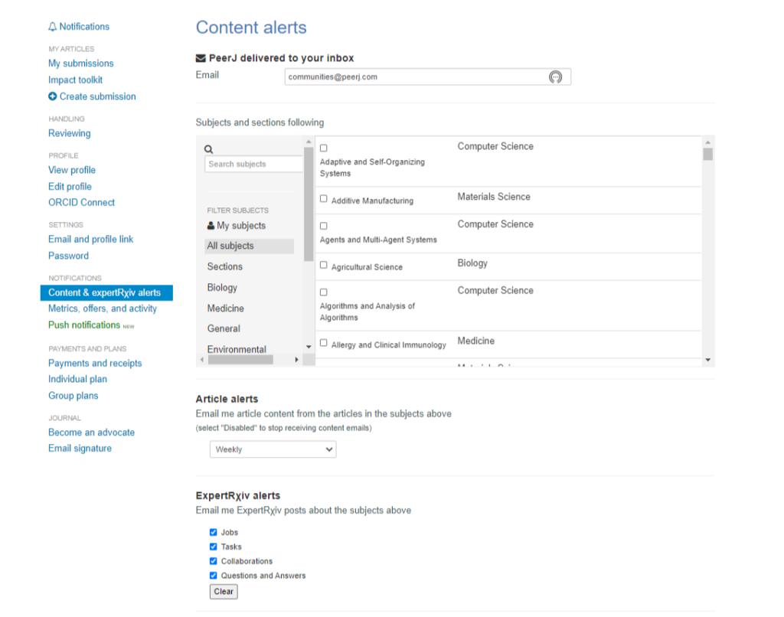Click the envelope icon beside PeerJ delivered

[201, 58]
